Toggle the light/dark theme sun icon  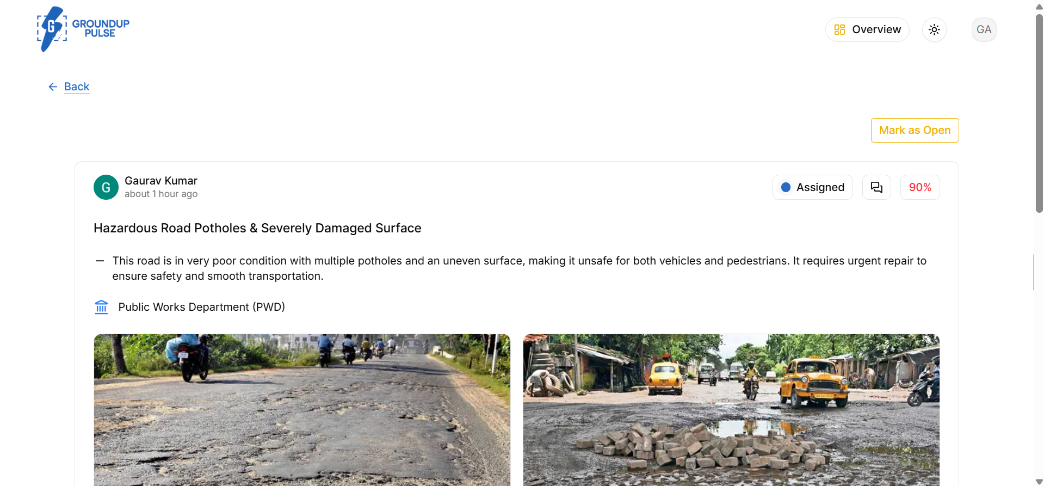934,29
